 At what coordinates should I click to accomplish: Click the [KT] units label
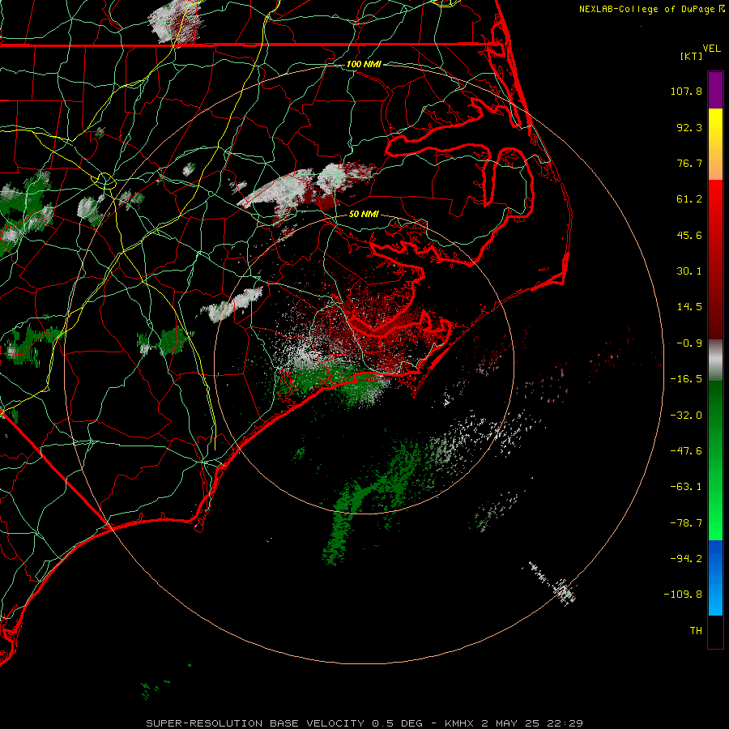(x=691, y=56)
